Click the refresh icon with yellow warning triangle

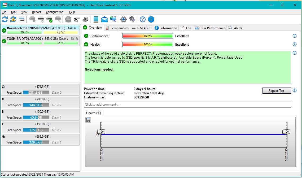point(13,19)
